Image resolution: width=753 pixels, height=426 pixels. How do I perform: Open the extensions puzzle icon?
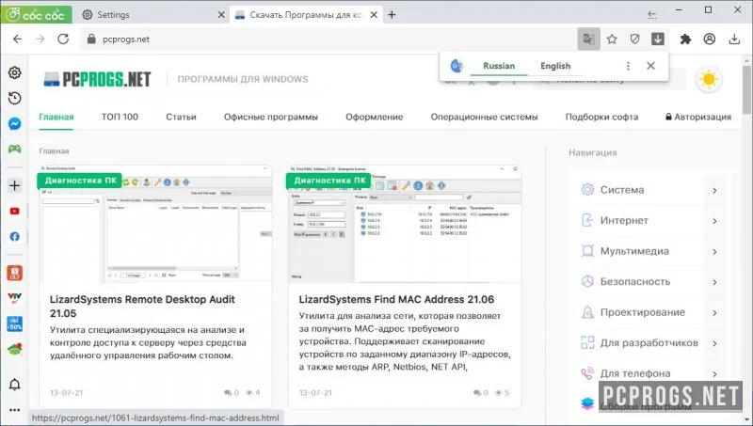[x=685, y=39]
